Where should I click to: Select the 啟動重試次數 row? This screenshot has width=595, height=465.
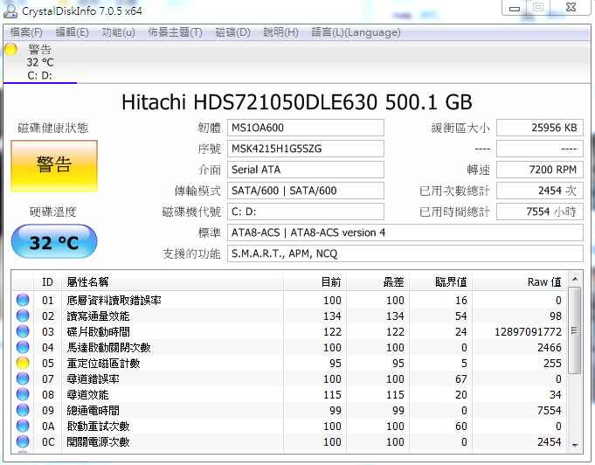click(289, 426)
